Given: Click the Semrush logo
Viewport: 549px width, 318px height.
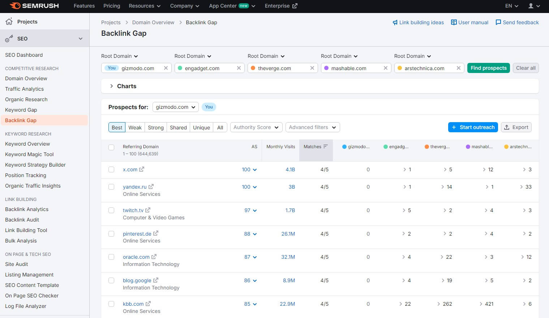Looking at the screenshot, I should tap(34, 6).
